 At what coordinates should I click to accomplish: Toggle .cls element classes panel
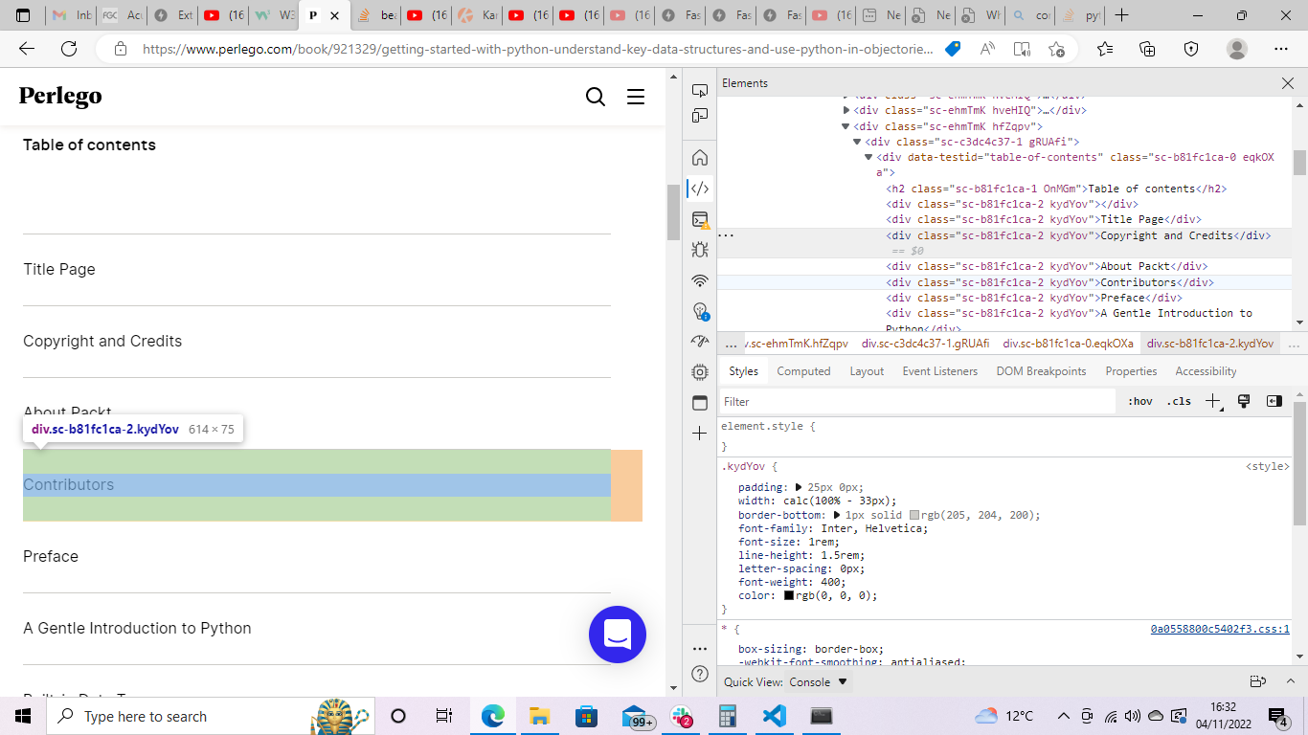point(1179,401)
